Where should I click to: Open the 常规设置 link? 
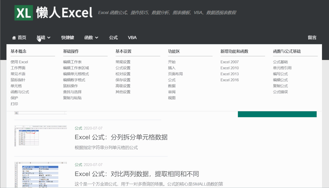coord(123,62)
